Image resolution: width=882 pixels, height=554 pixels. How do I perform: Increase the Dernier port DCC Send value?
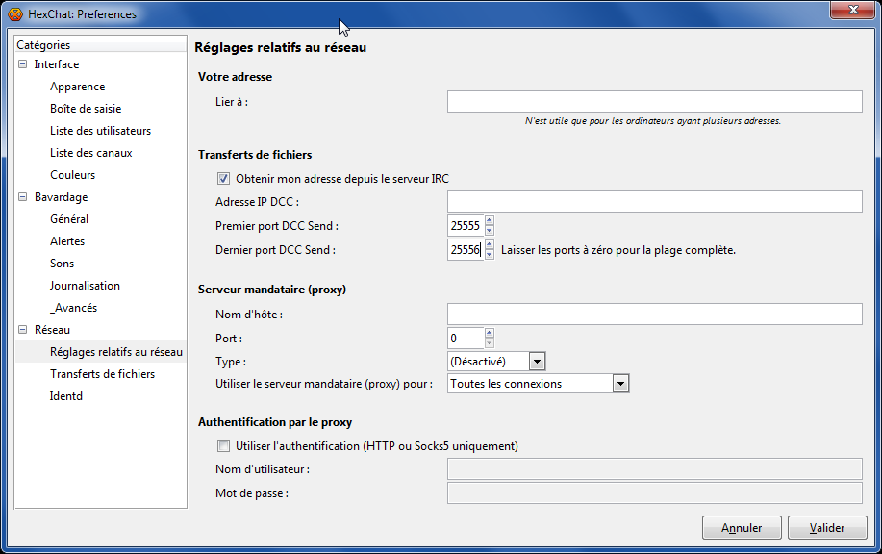click(489, 244)
